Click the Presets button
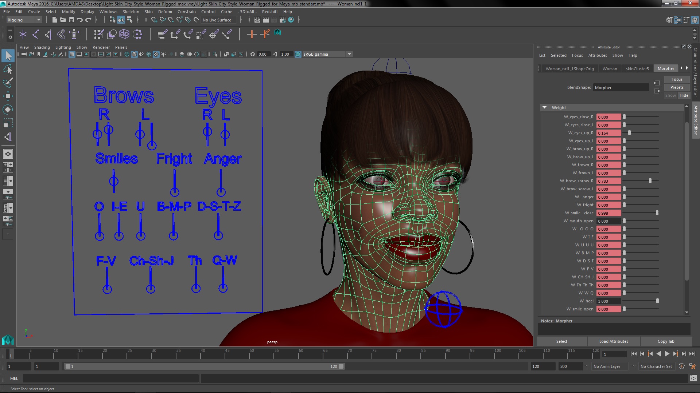700x393 pixels. [x=676, y=87]
